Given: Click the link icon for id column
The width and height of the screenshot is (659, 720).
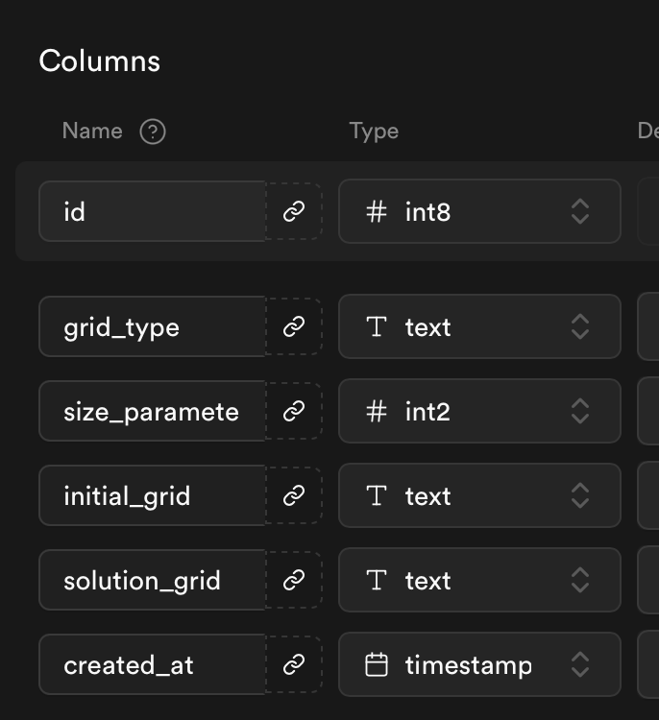Looking at the screenshot, I should [x=294, y=211].
